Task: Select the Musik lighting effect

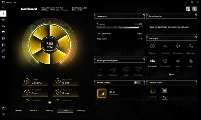Action: click(178, 63)
